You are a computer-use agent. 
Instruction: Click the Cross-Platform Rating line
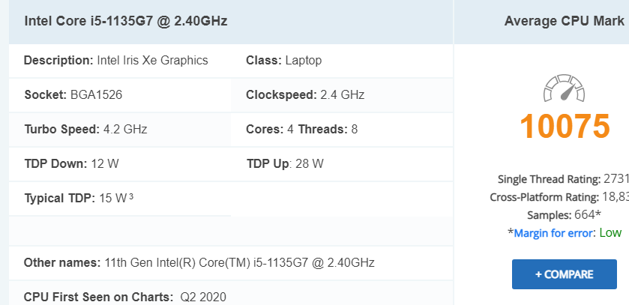click(559, 197)
